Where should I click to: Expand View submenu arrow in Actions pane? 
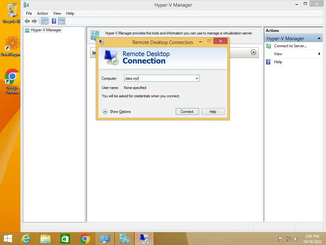319,54
